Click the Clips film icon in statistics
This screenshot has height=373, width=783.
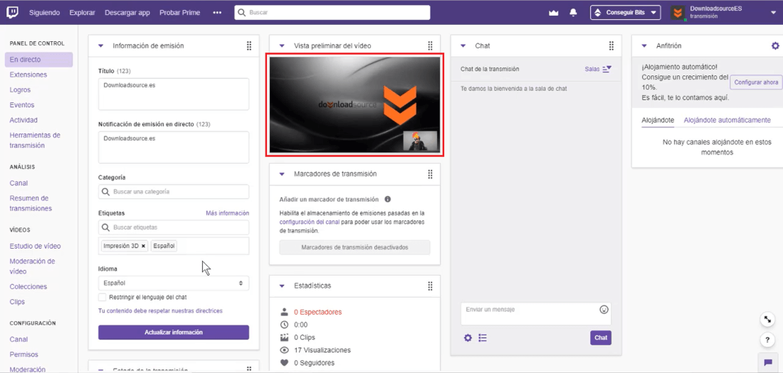(x=285, y=337)
